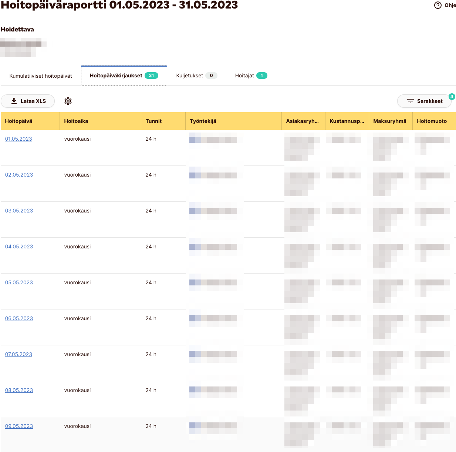Open the Sarakkeet column selector
This screenshot has height=452, width=456.
point(424,101)
